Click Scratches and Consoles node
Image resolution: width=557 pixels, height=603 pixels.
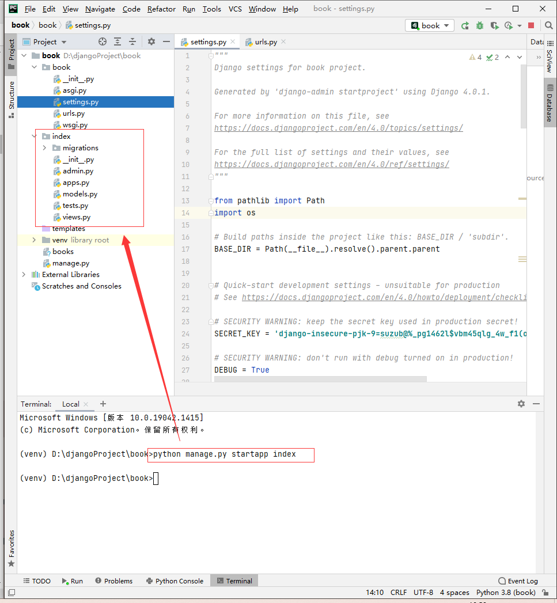82,286
